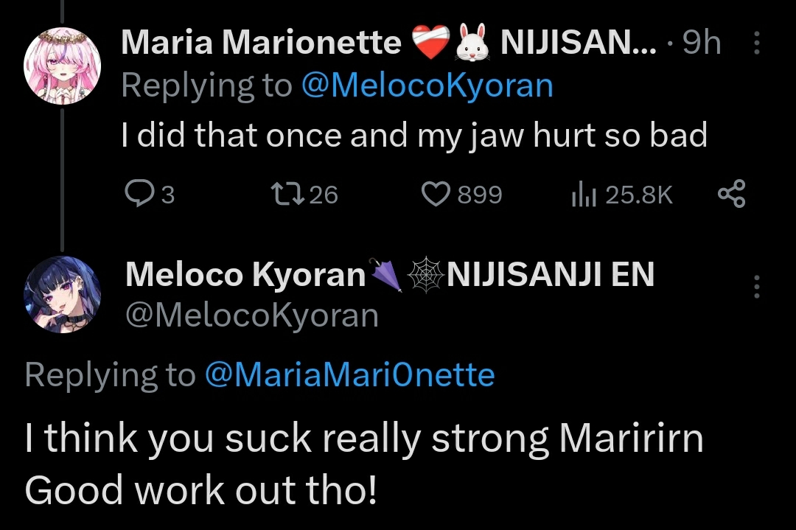
Task: Click the 26 retweet count
Action: point(324,195)
